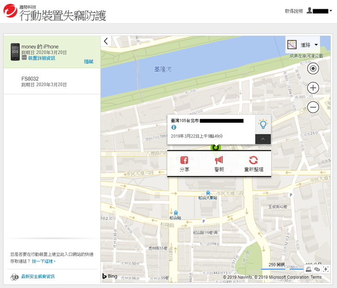Center map on current location

(x=313, y=68)
